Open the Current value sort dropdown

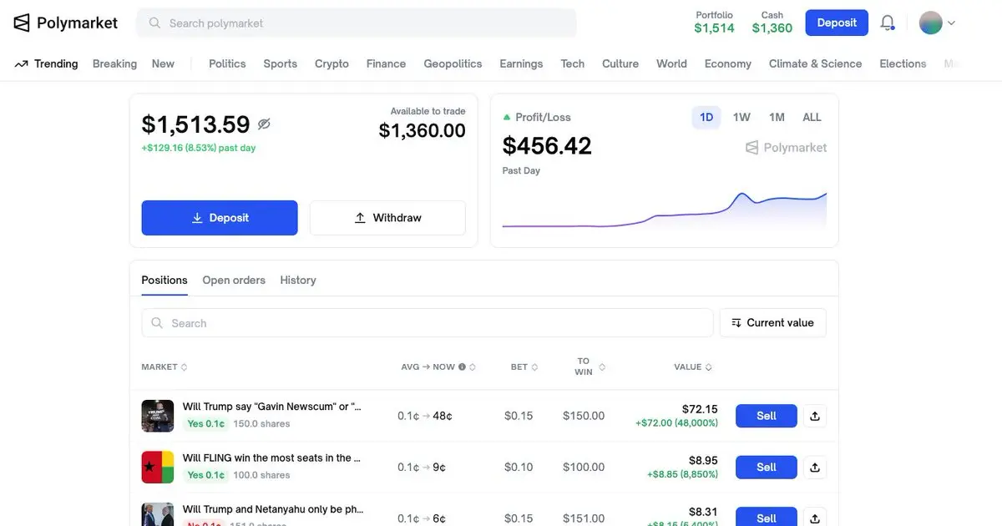pyautogui.click(x=772, y=323)
